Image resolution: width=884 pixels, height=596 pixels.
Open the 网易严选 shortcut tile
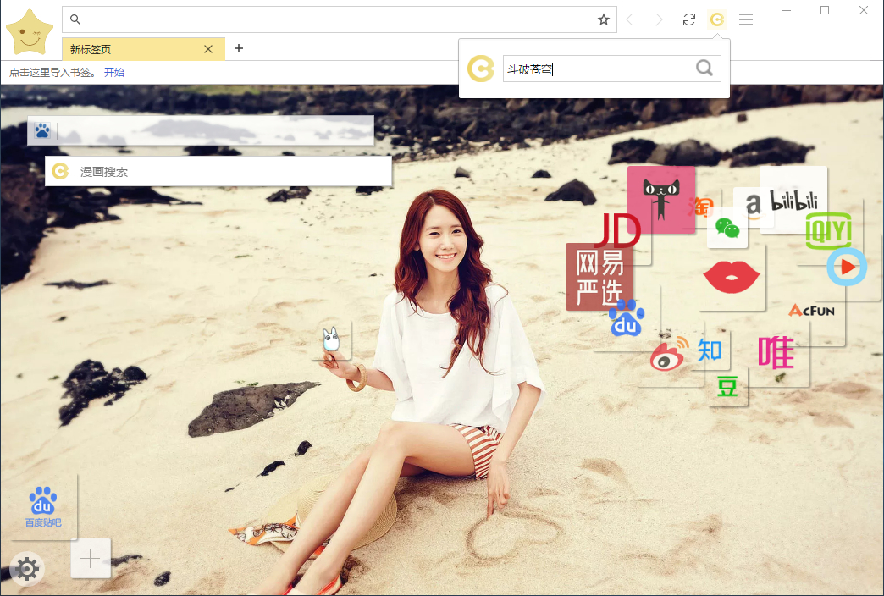coord(598,278)
